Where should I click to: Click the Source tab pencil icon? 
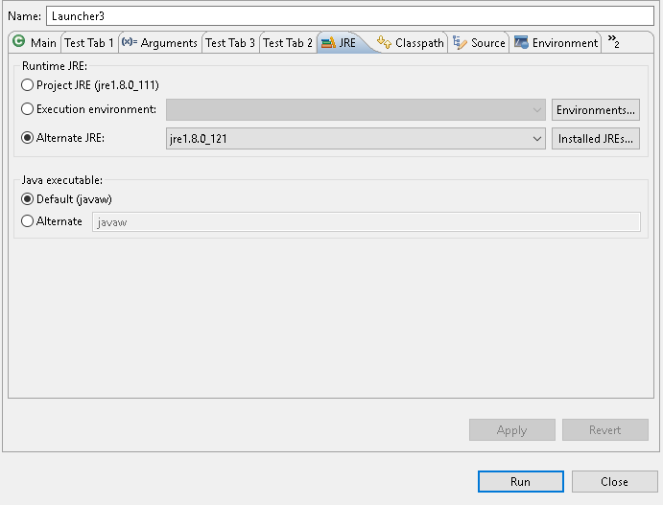460,43
